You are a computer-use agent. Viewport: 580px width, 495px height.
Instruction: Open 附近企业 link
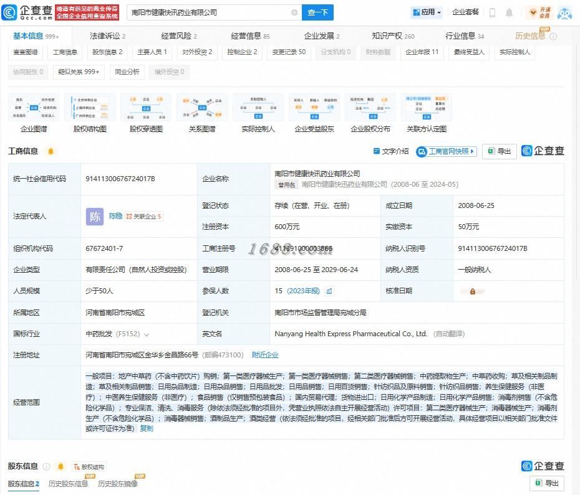265,355
